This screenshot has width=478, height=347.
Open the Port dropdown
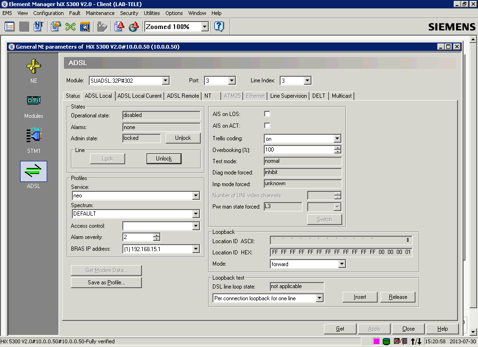(232, 80)
